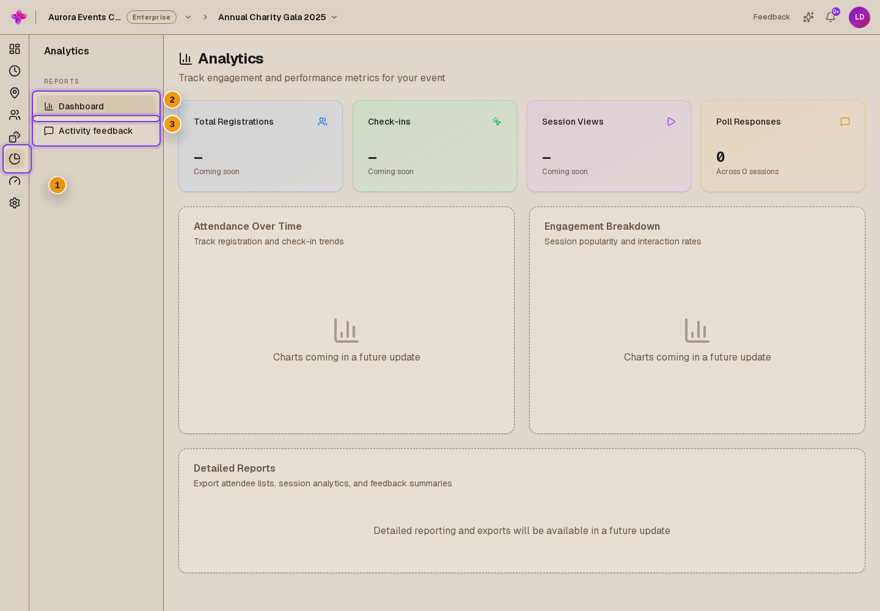The image size is (880, 611).
Task: Click "Track registration and check-in trends" text
Action: [x=269, y=241]
